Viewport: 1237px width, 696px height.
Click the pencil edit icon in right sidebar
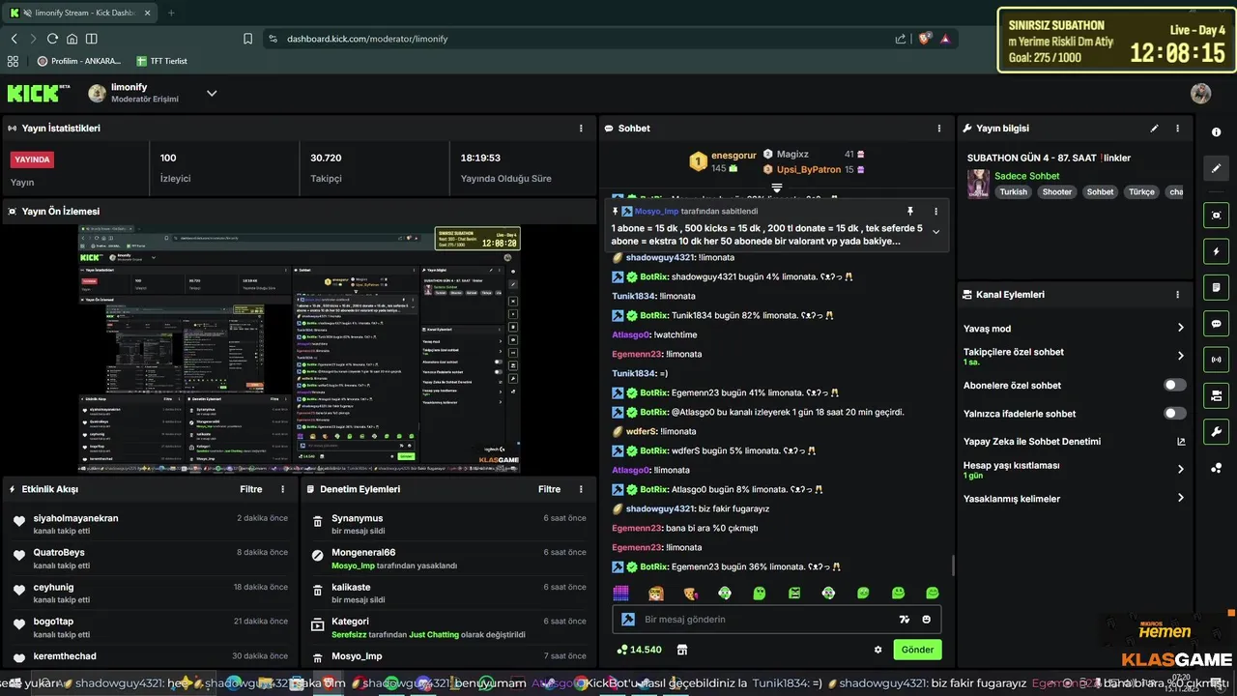pos(1216,168)
